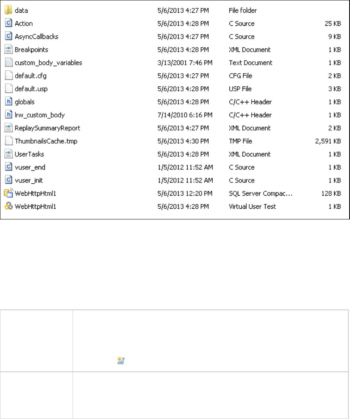Click the UserTasks file name
350x419 pixels.
point(29,154)
